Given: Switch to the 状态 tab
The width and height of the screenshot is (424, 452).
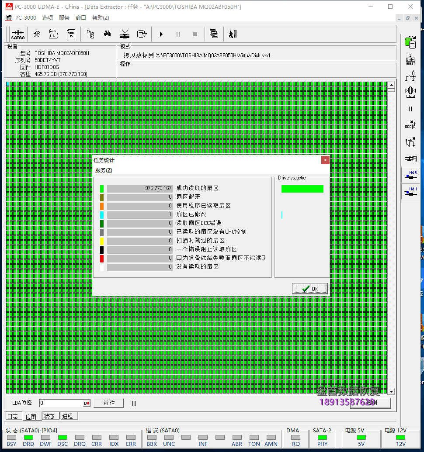Looking at the screenshot, I should point(49,417).
